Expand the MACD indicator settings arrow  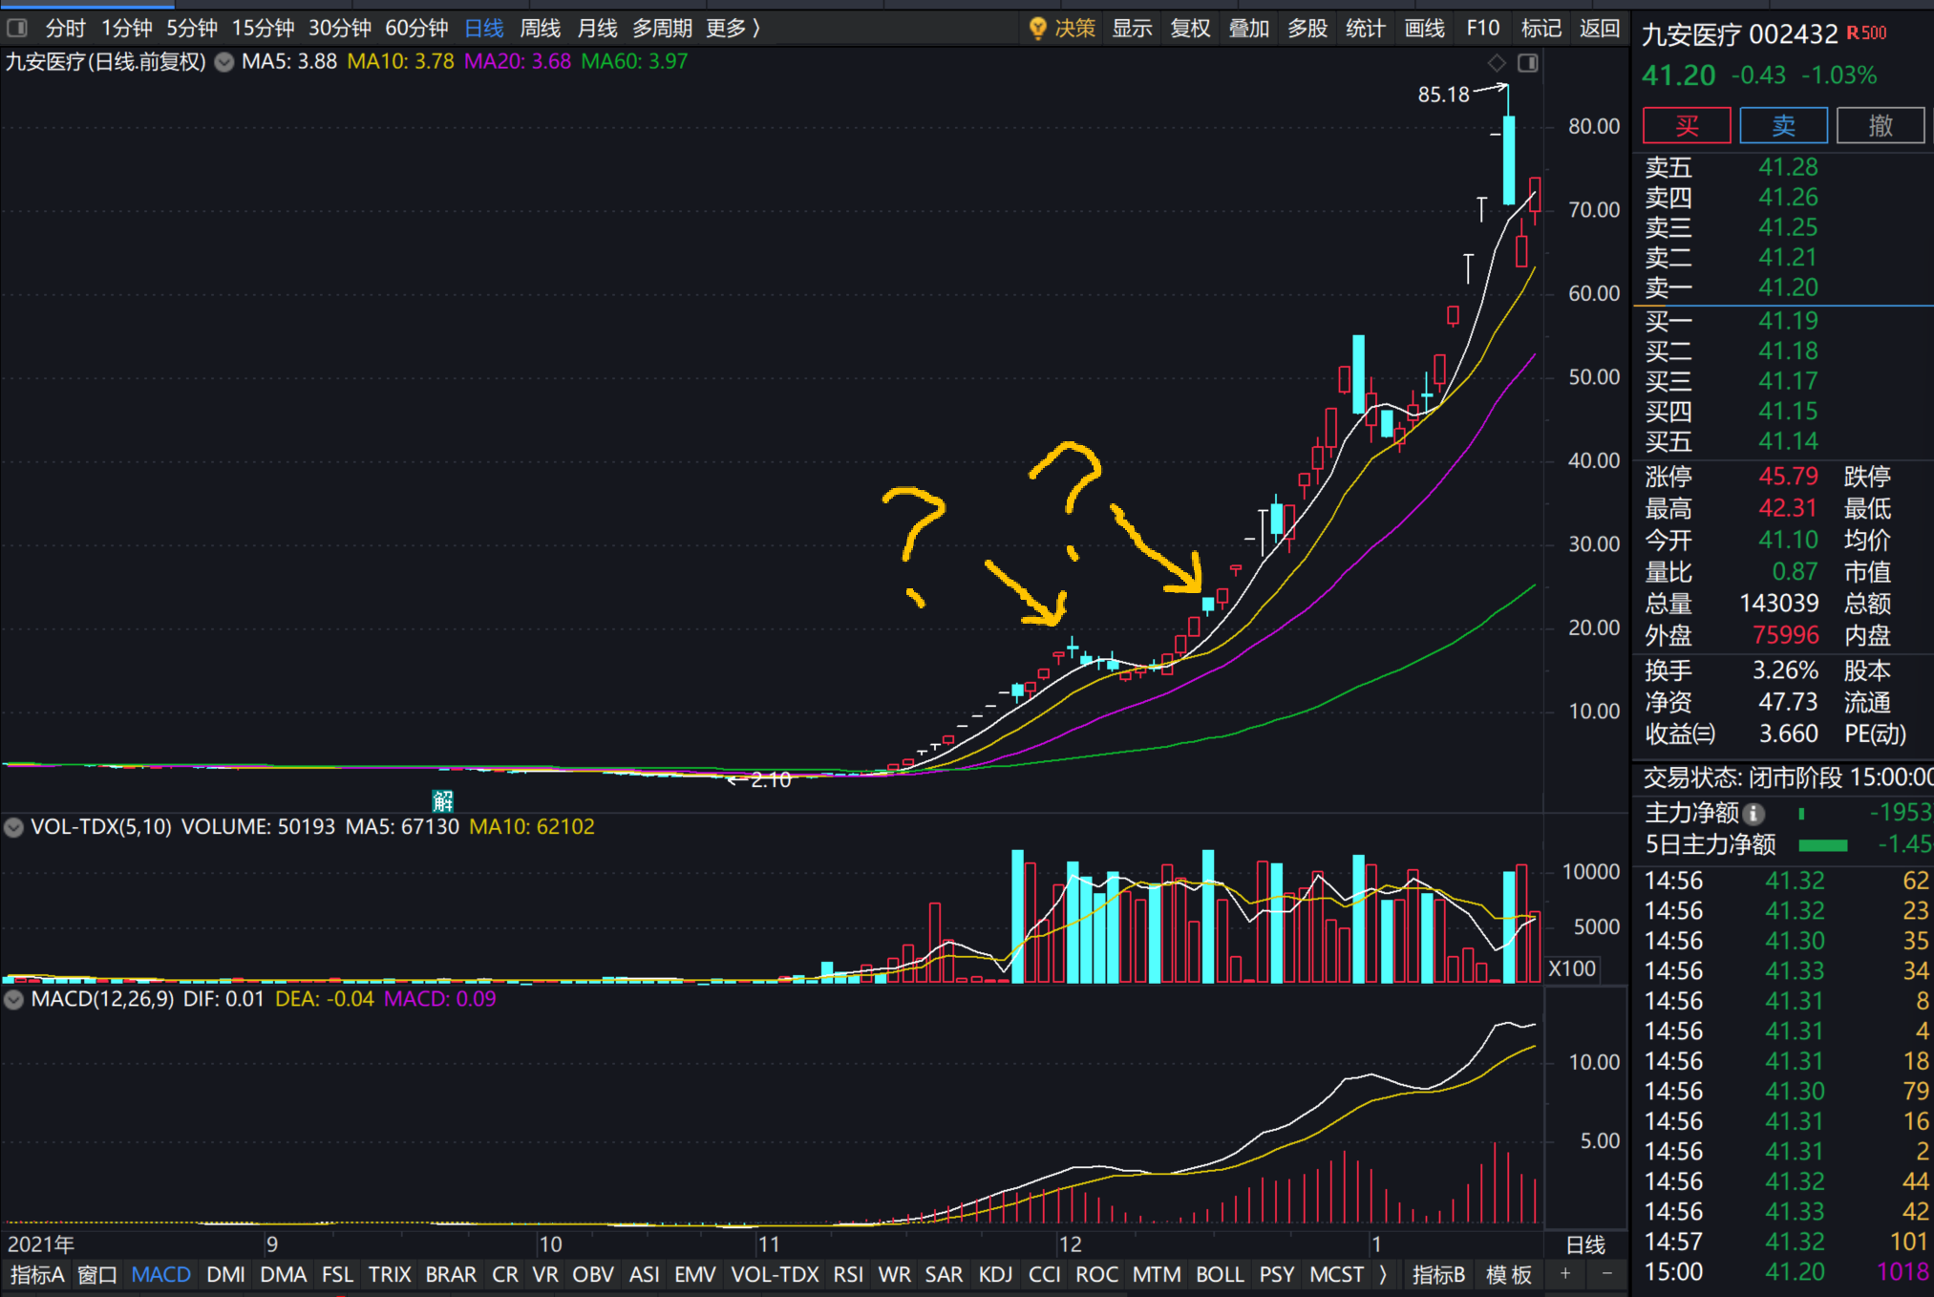[13, 1000]
